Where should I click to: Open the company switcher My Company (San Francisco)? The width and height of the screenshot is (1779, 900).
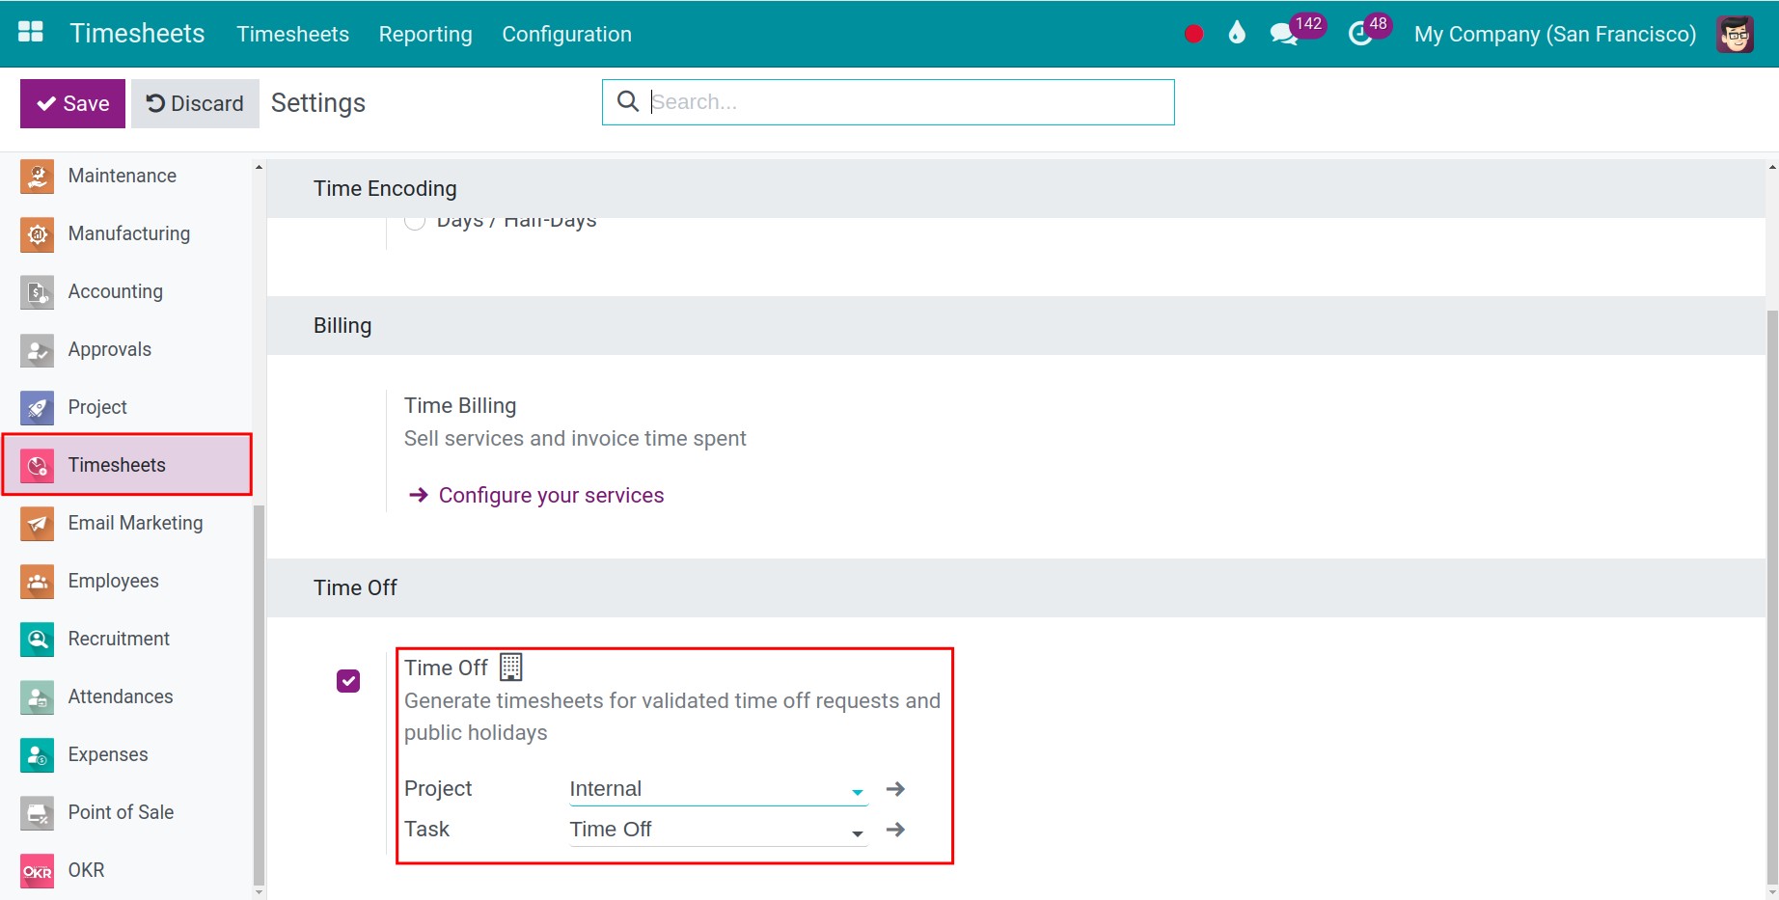[x=1554, y=34]
